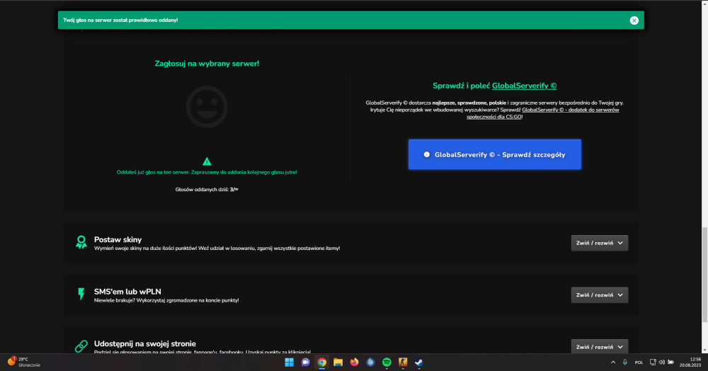Viewport: 708px width, 371px height.
Task: Click the smiley face icon
Action: [x=207, y=107]
